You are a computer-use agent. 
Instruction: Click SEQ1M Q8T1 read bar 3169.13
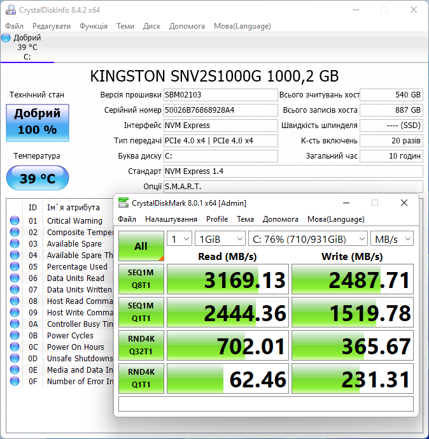(228, 279)
